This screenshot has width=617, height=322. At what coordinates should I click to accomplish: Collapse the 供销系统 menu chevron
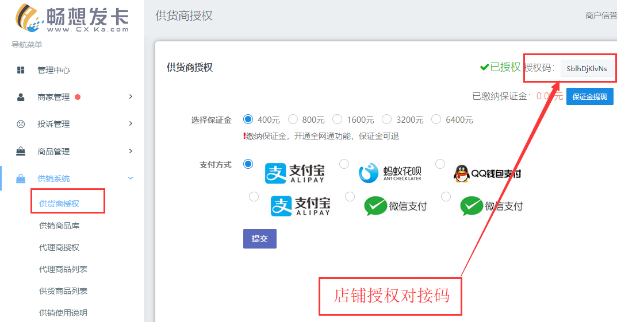coord(131,179)
